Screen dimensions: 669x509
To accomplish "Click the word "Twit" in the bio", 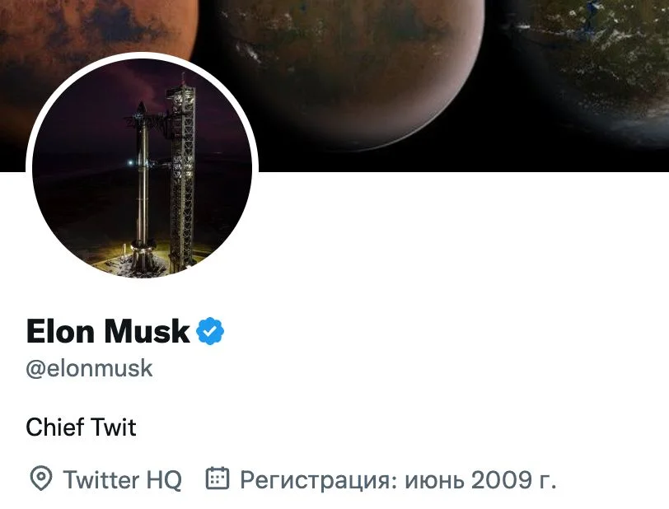I will [x=114, y=427].
